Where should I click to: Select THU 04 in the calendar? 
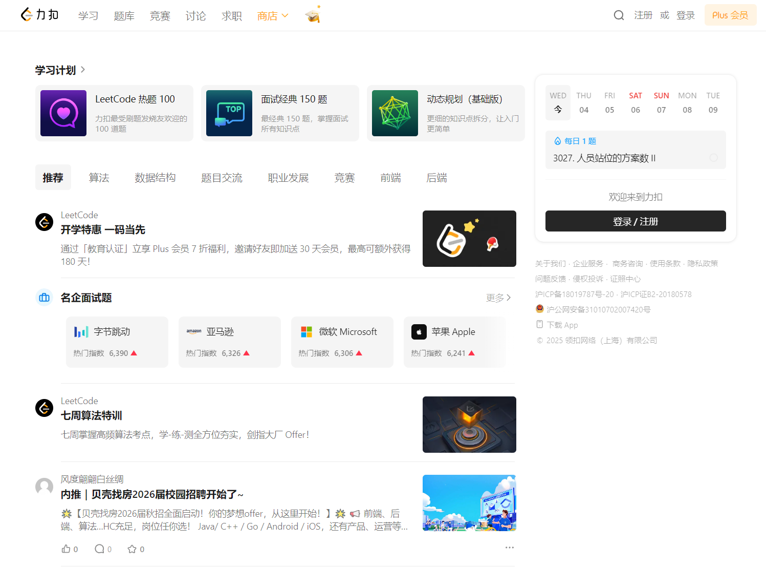(584, 102)
